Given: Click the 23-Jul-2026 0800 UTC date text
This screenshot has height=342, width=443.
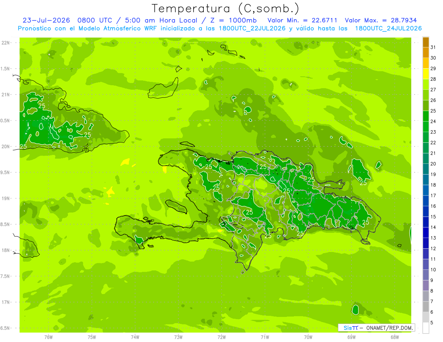Looking at the screenshot, I should coord(63,20).
